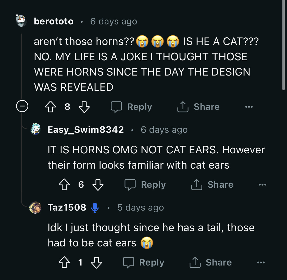Downvote Taz1508's reply
This screenshot has width=287, height=280.
tap(96, 262)
